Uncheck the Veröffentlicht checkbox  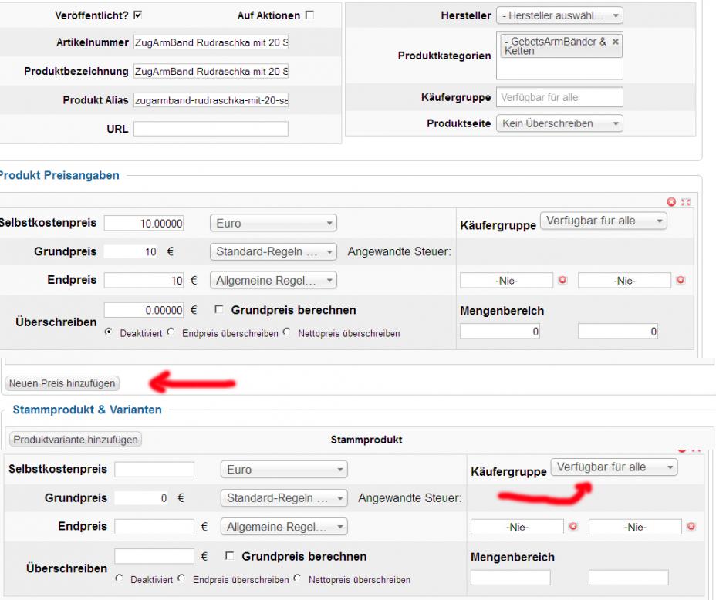(x=137, y=15)
